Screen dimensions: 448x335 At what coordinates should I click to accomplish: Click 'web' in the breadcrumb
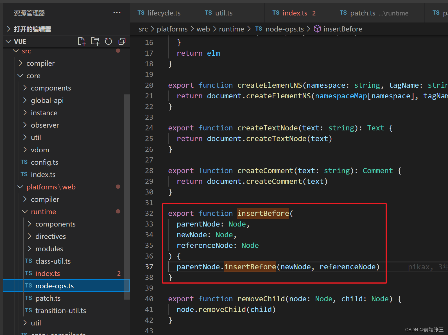[203, 29]
